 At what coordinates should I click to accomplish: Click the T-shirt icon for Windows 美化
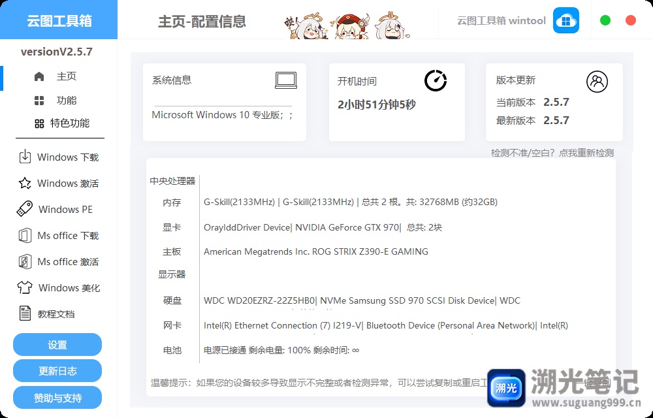25,287
